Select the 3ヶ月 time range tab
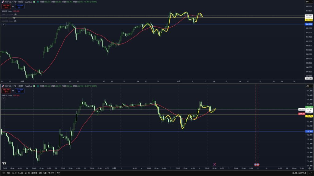The width and height of the screenshot is (314, 176). point(20,173)
